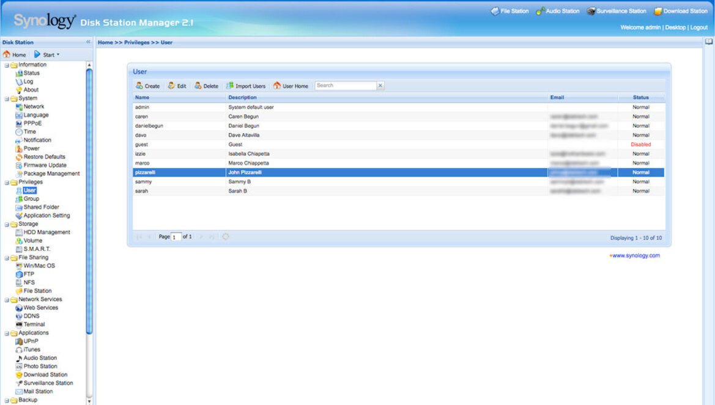The width and height of the screenshot is (715, 405).
Task: Open the Start menu dropdown
Action: pos(47,54)
